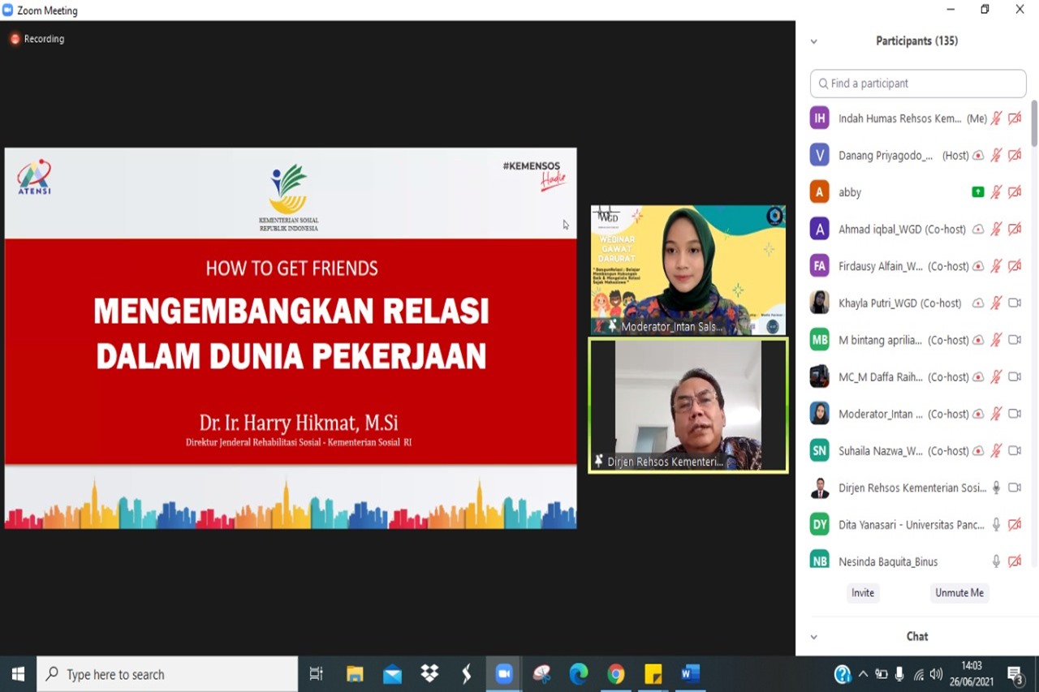Select the Moderator_Intan video thumbnail
Viewport: 1039px width, 692px height.
pos(688,269)
